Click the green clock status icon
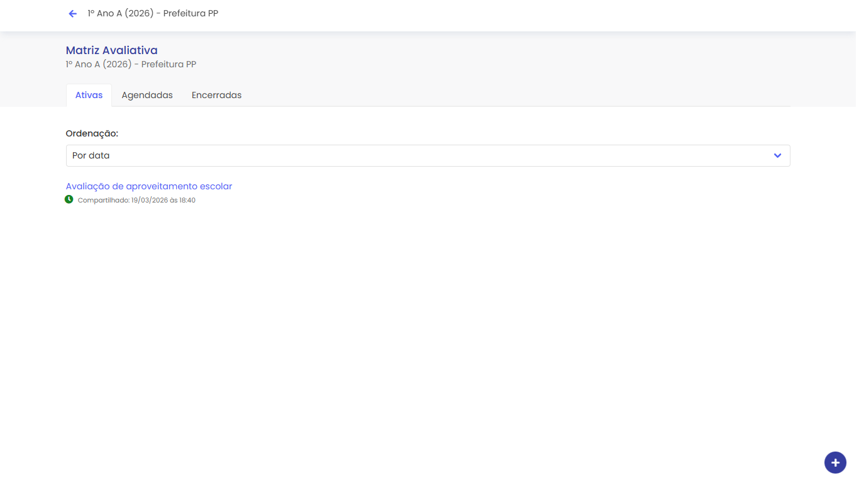 point(69,199)
